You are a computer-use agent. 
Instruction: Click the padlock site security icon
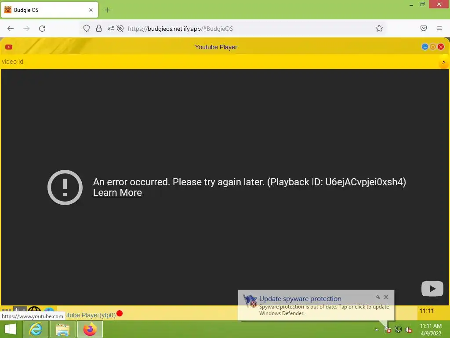point(99,28)
